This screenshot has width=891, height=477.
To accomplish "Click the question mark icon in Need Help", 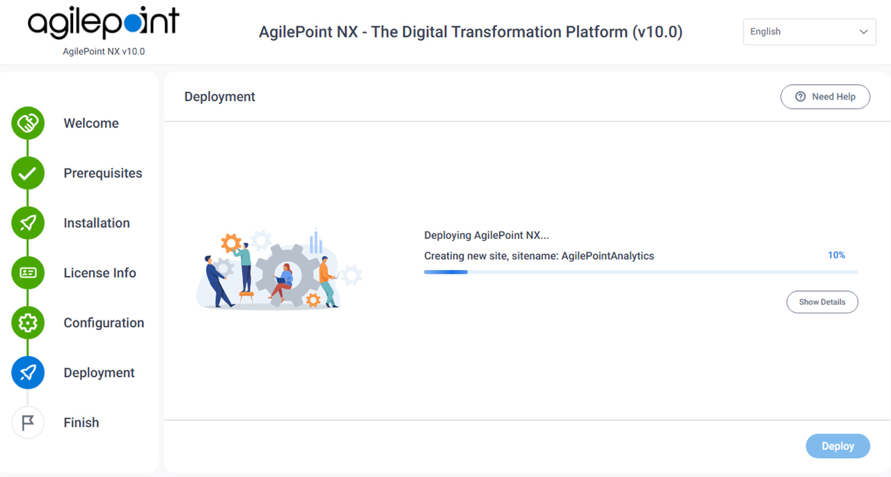I will 801,97.
